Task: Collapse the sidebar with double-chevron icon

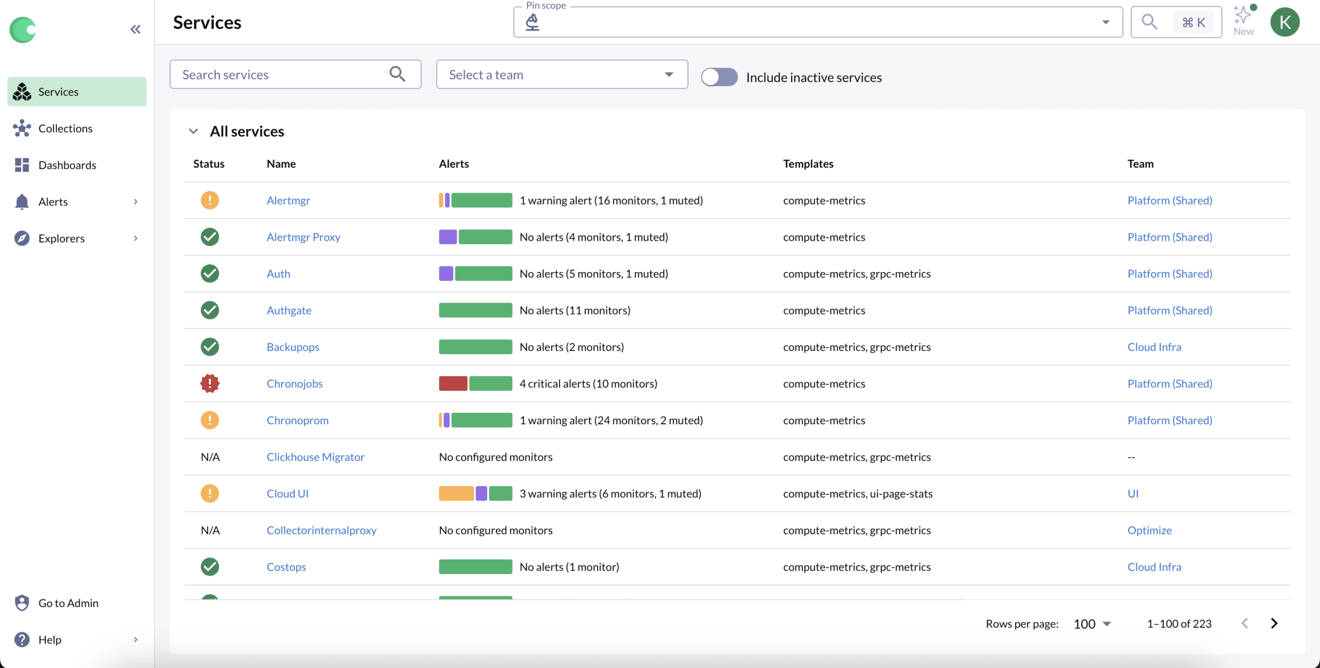Action: click(x=135, y=29)
